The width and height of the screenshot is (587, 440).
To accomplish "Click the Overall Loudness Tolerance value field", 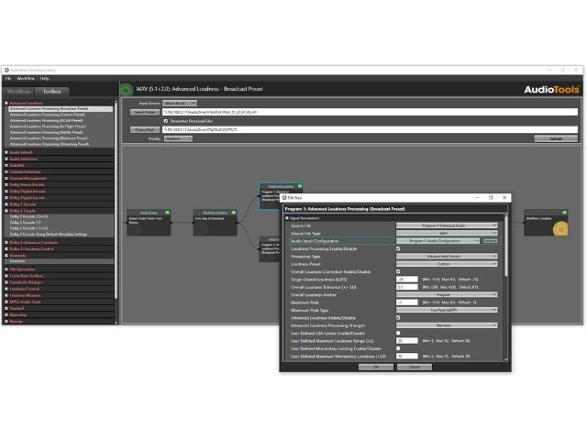I will [407, 287].
